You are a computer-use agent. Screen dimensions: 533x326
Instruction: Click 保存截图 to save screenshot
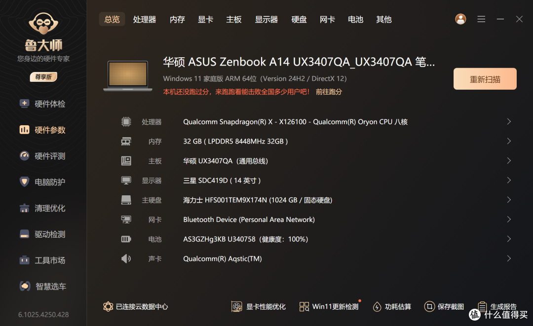tap(444, 307)
